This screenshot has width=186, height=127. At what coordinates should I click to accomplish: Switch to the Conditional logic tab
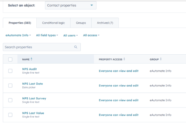point(53,23)
